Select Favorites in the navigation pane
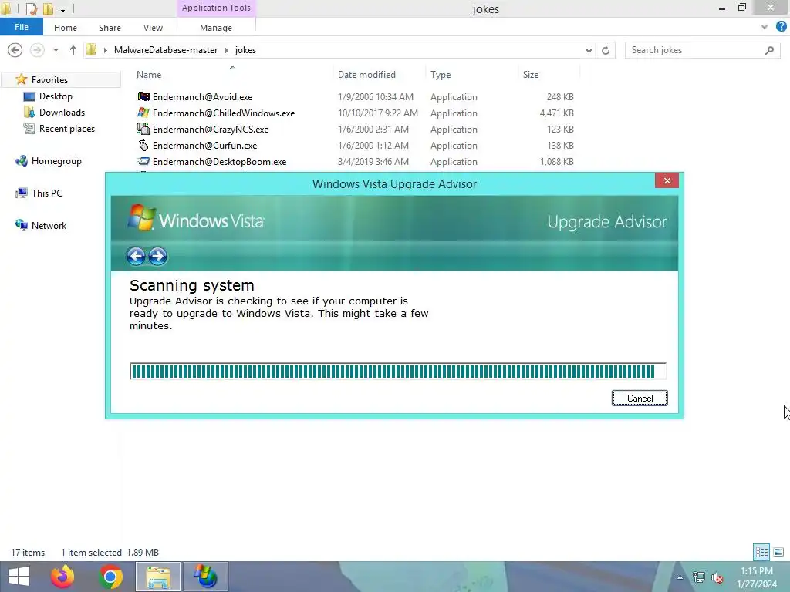The image size is (790, 592). coord(49,79)
